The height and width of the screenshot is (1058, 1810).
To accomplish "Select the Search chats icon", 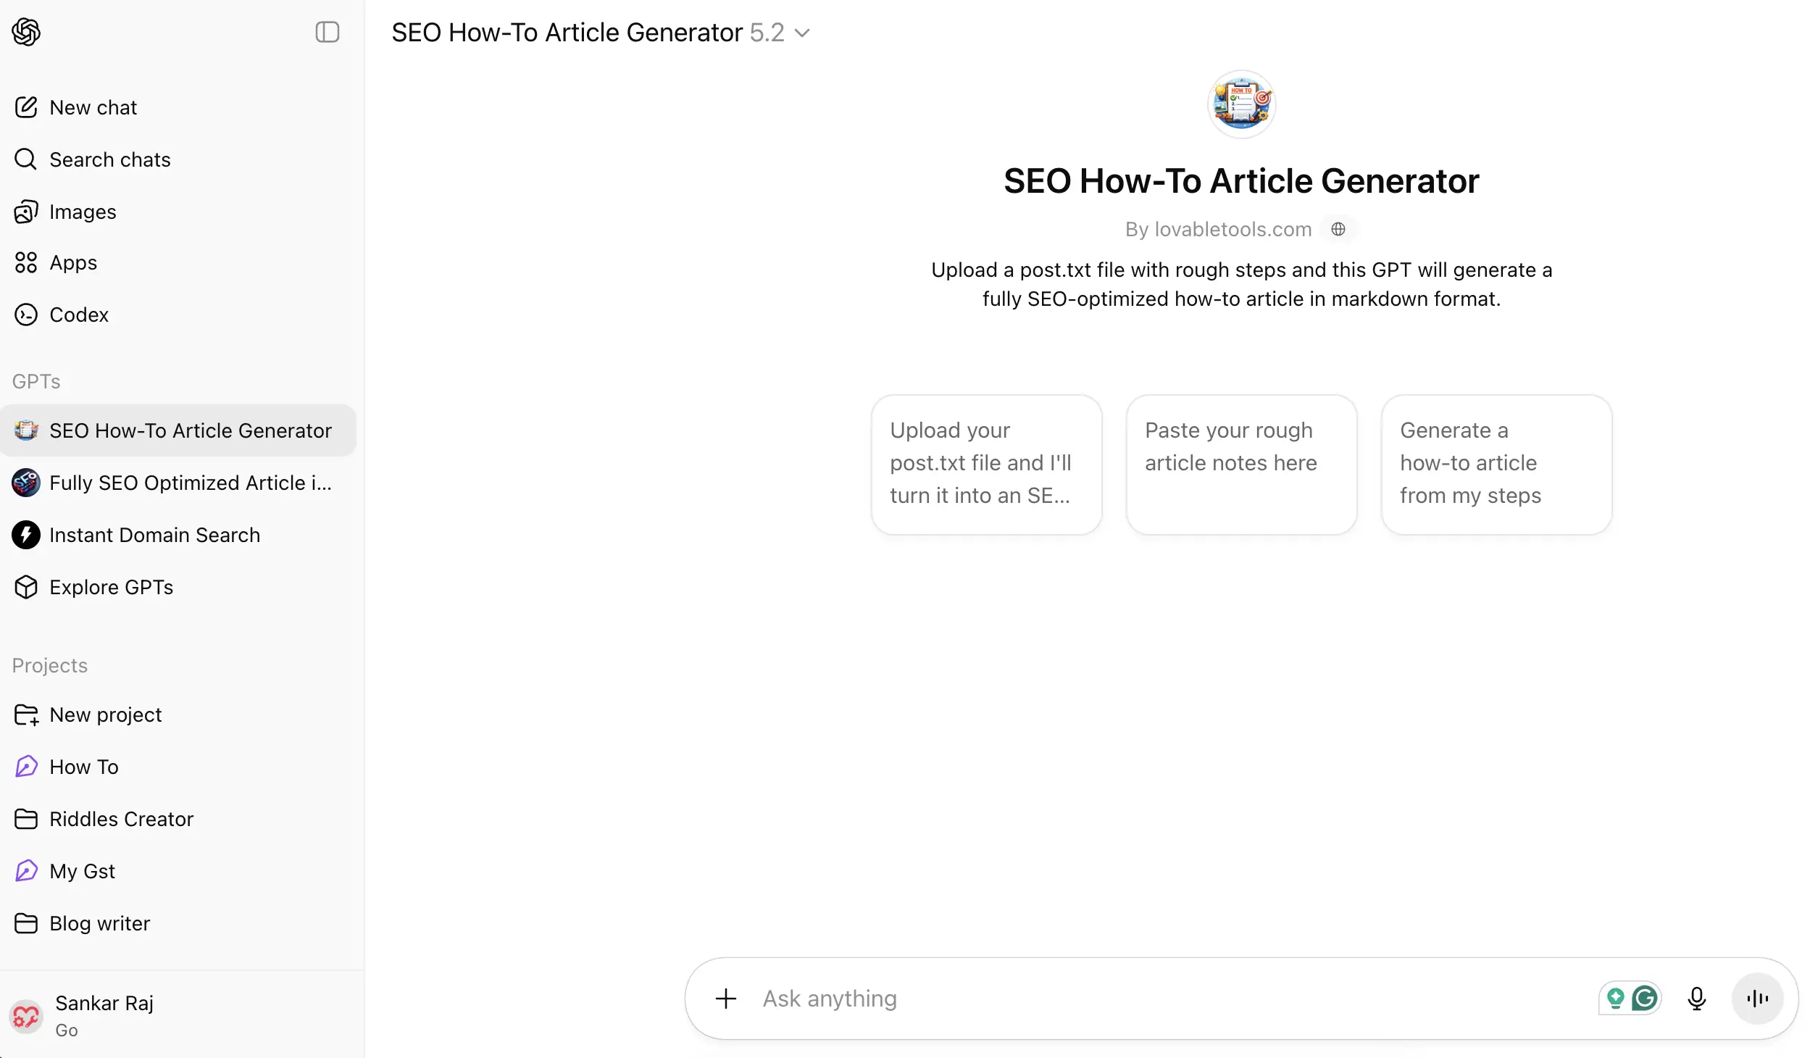I will tap(26, 159).
